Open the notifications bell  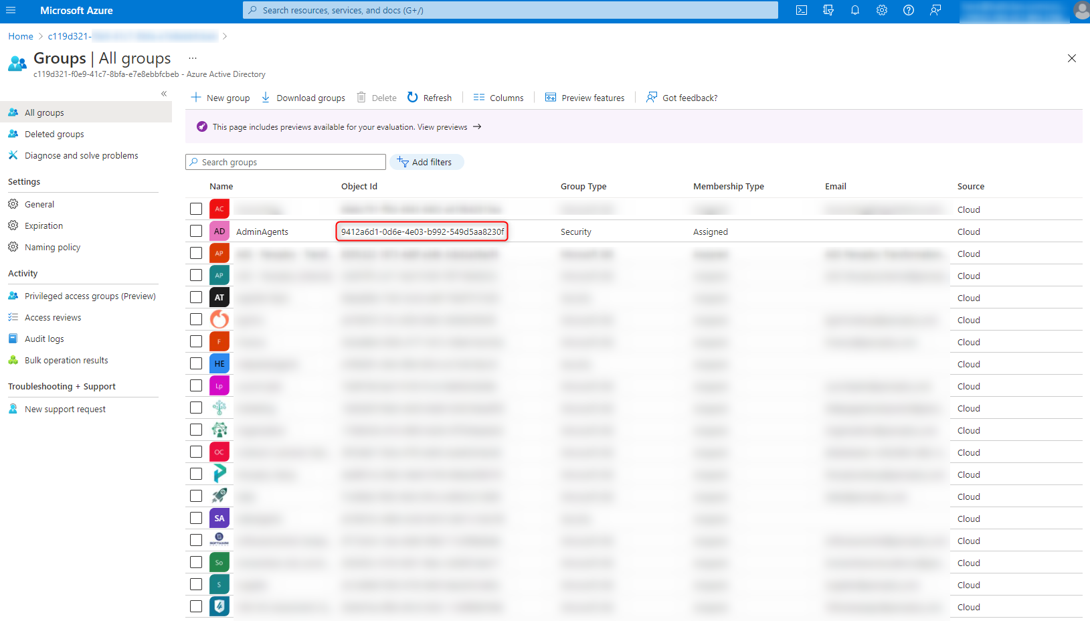[x=855, y=10]
